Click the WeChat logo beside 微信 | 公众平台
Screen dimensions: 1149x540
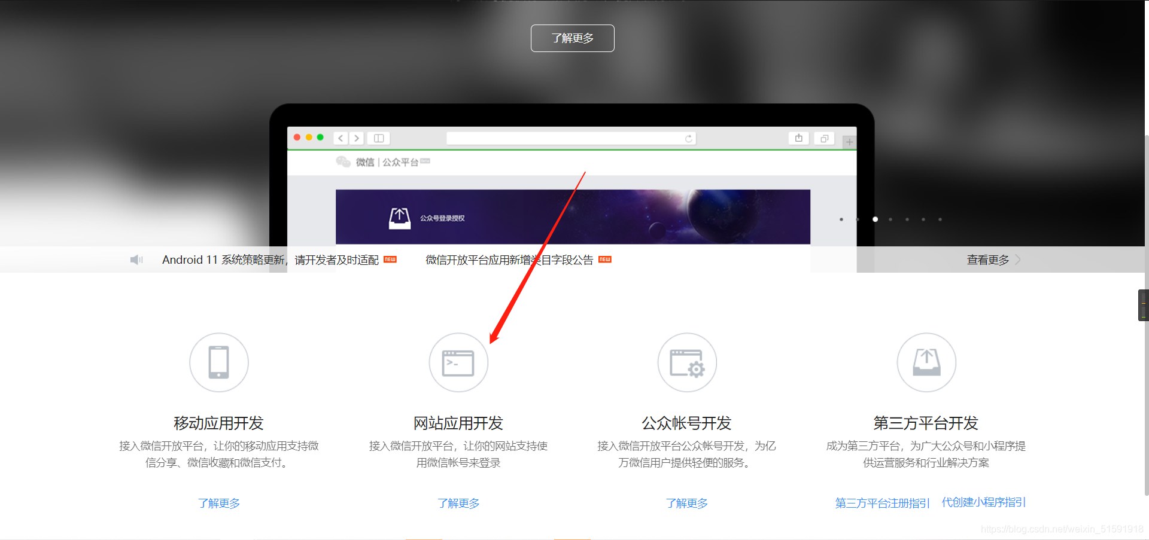(x=343, y=161)
